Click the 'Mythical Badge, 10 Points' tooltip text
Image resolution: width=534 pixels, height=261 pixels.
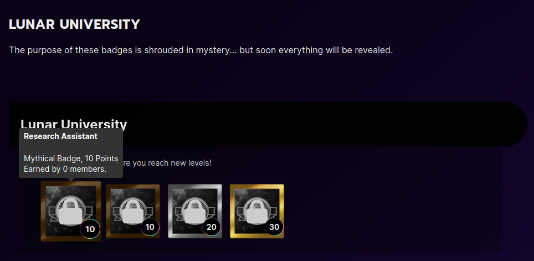[x=71, y=158]
